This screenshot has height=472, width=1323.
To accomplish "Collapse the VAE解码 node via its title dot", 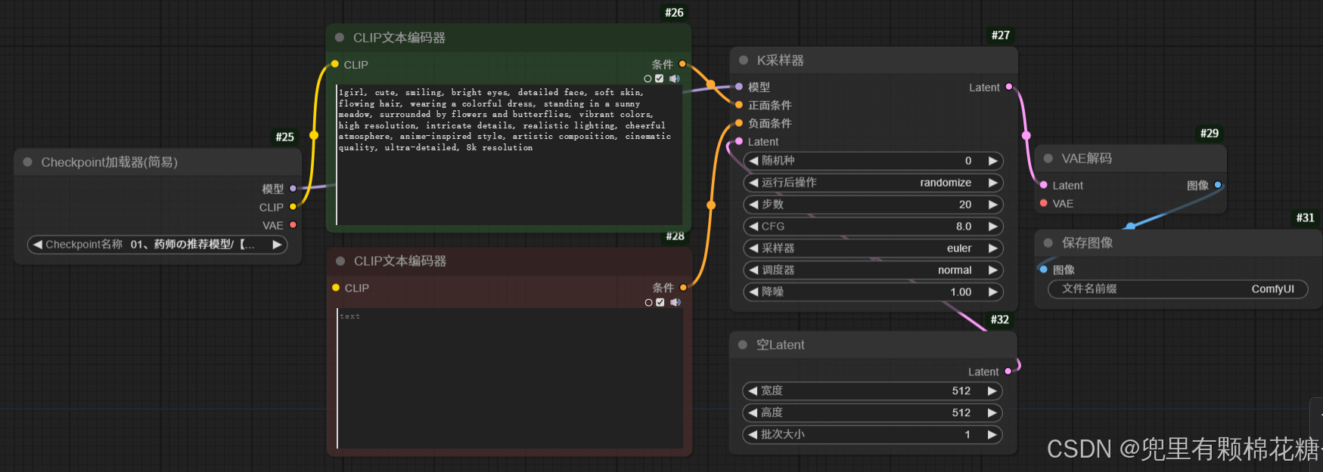I will coord(1048,159).
